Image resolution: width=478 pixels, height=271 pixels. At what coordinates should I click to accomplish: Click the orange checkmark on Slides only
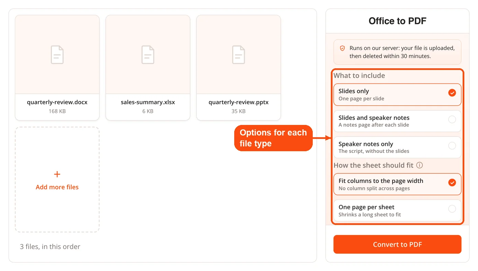(452, 93)
